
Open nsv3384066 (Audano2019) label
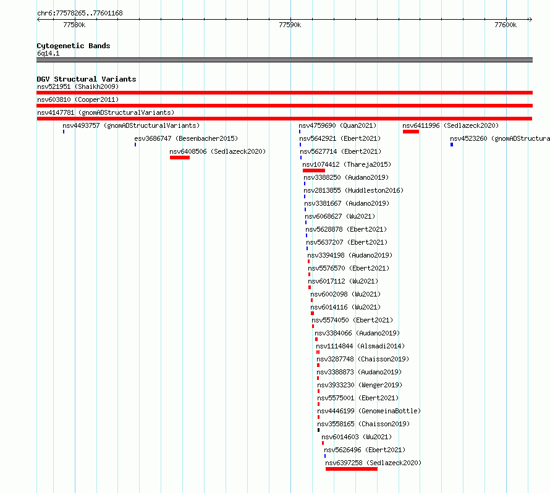pyautogui.click(x=357, y=333)
